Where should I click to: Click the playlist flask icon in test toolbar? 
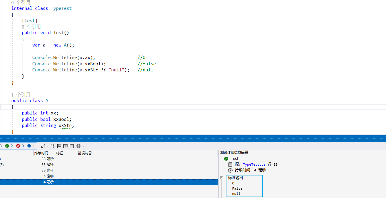point(43,146)
